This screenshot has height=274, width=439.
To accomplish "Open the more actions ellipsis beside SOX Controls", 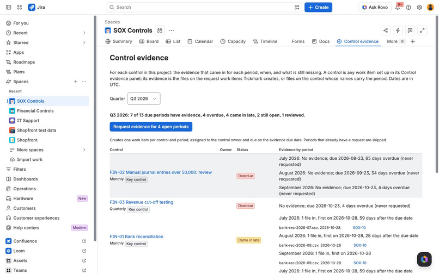I will 172,30.
